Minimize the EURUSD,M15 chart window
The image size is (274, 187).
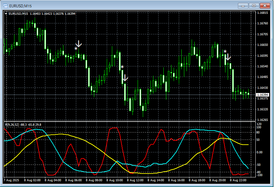coord(243,6)
